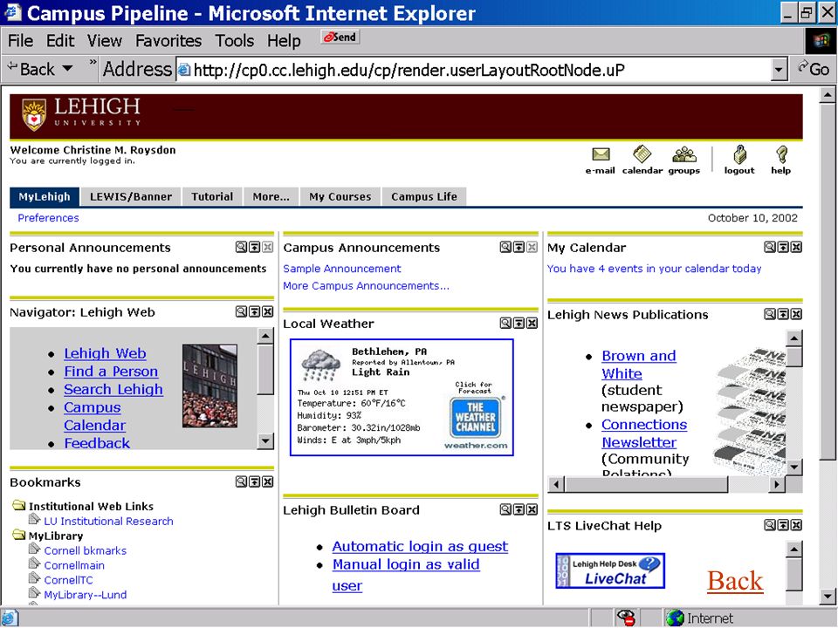Detach the Bookmarks channel
Image resolution: width=838 pixels, height=628 pixels.
point(241,481)
